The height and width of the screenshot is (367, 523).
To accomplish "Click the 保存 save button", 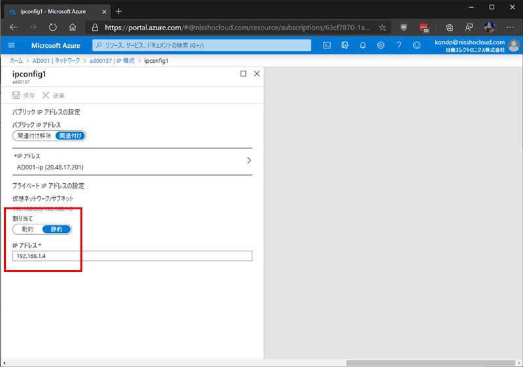I will point(24,96).
